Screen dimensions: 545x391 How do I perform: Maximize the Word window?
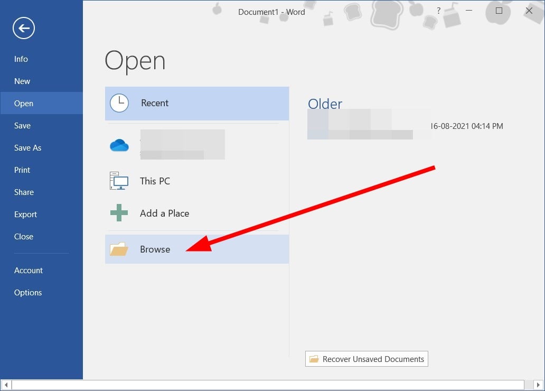point(499,11)
